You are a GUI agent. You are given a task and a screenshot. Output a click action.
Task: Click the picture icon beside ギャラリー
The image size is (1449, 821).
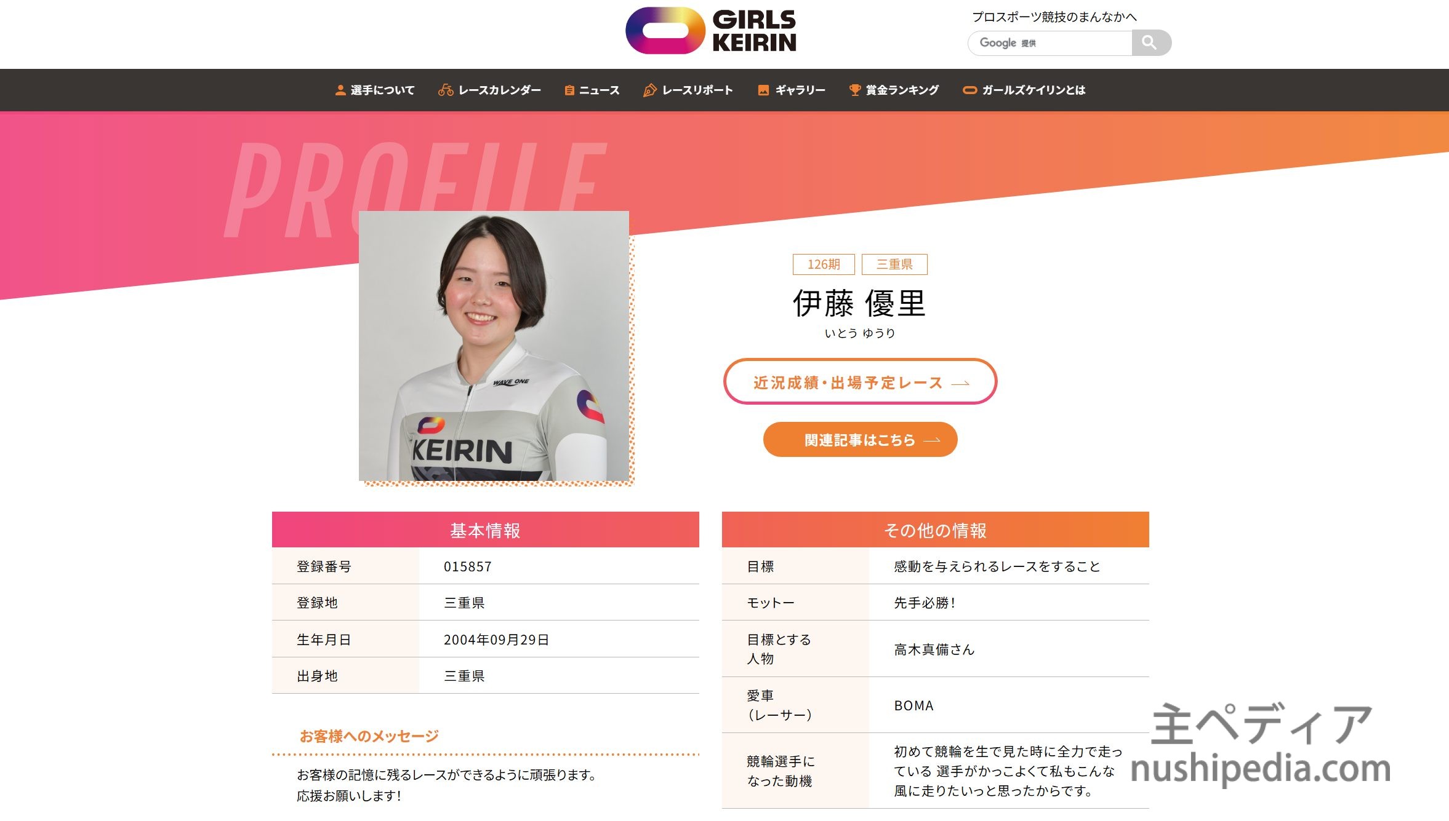(763, 90)
